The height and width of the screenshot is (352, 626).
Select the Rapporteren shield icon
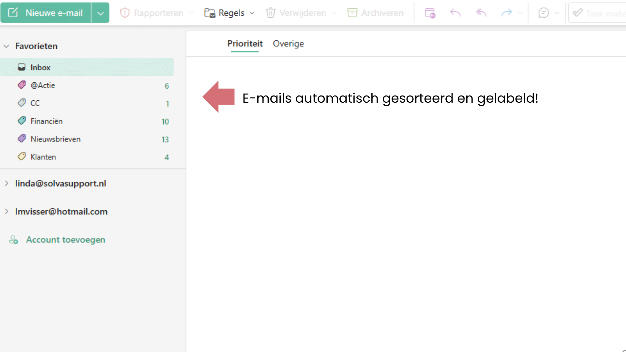click(x=125, y=13)
